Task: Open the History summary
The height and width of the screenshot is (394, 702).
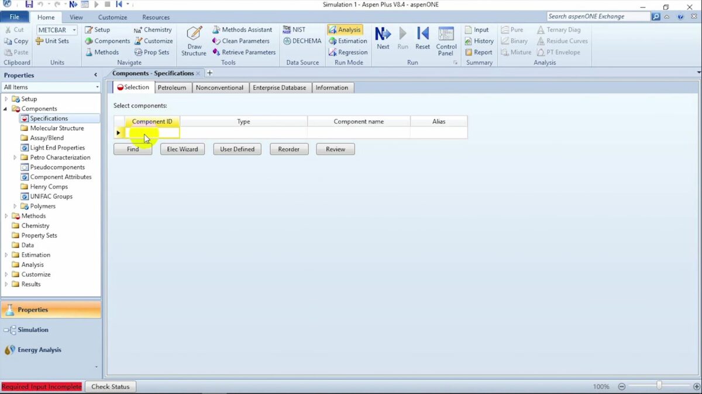Action: pos(479,41)
